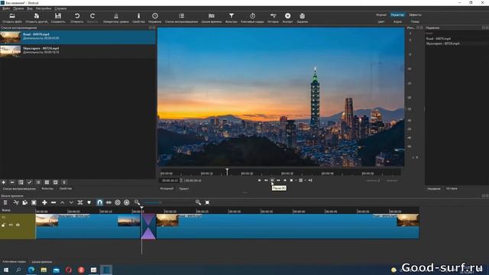Toggle ripple markers with the star-circle icon
Image resolution: width=489 pixels, height=275 pixels.
pos(127,202)
